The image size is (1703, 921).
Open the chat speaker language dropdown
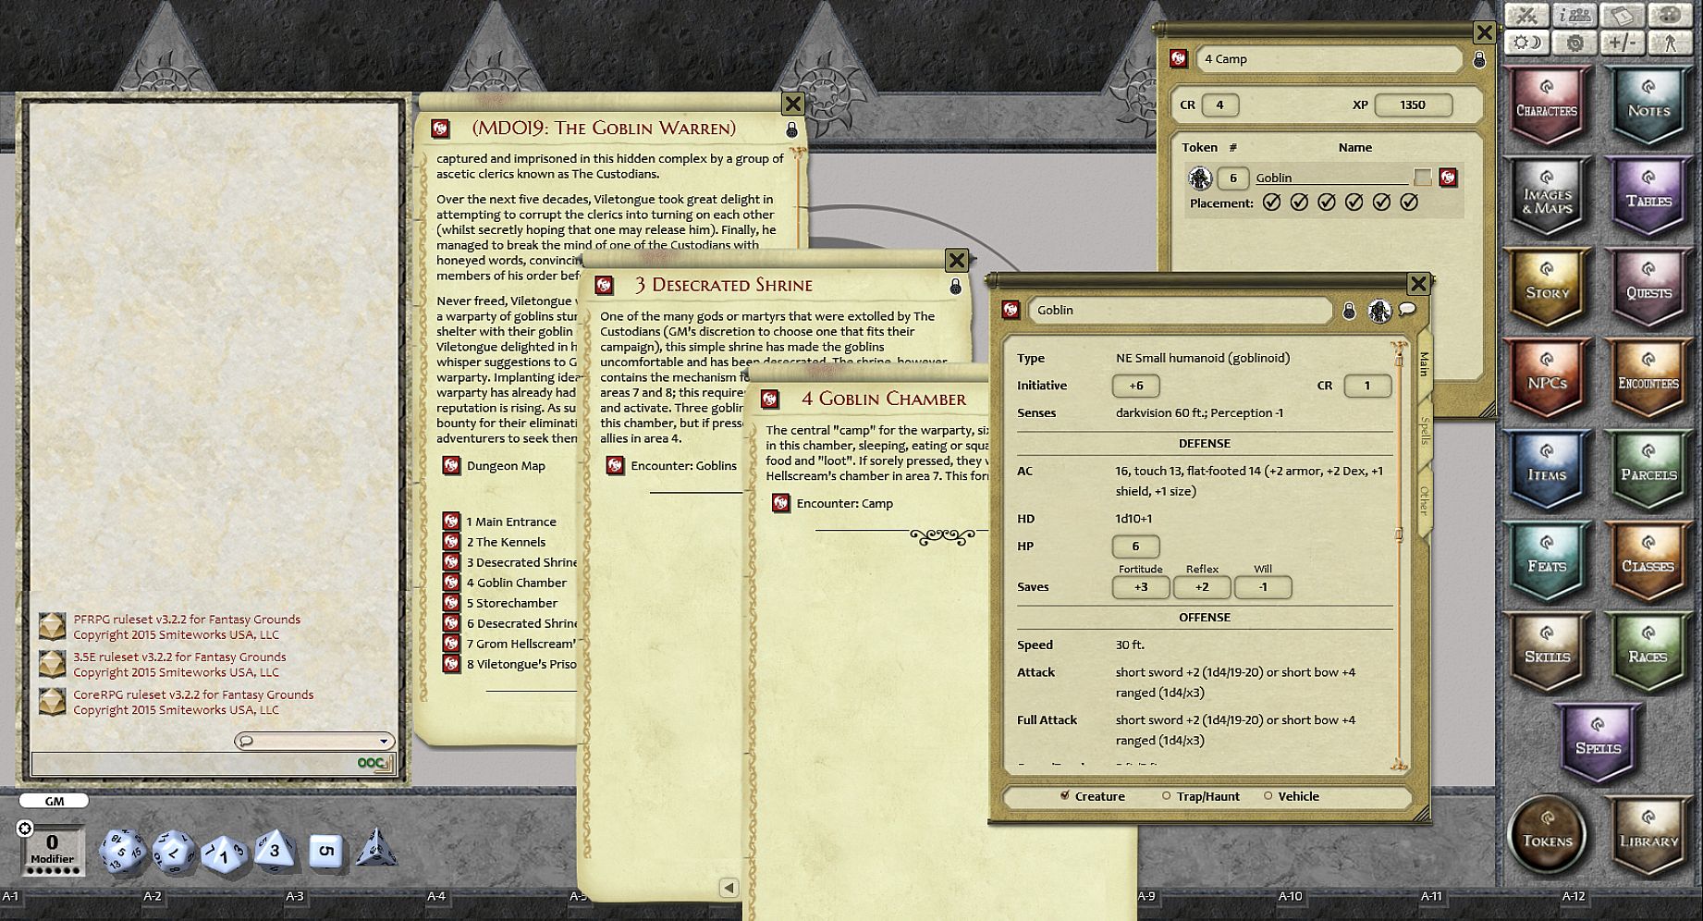pos(314,741)
